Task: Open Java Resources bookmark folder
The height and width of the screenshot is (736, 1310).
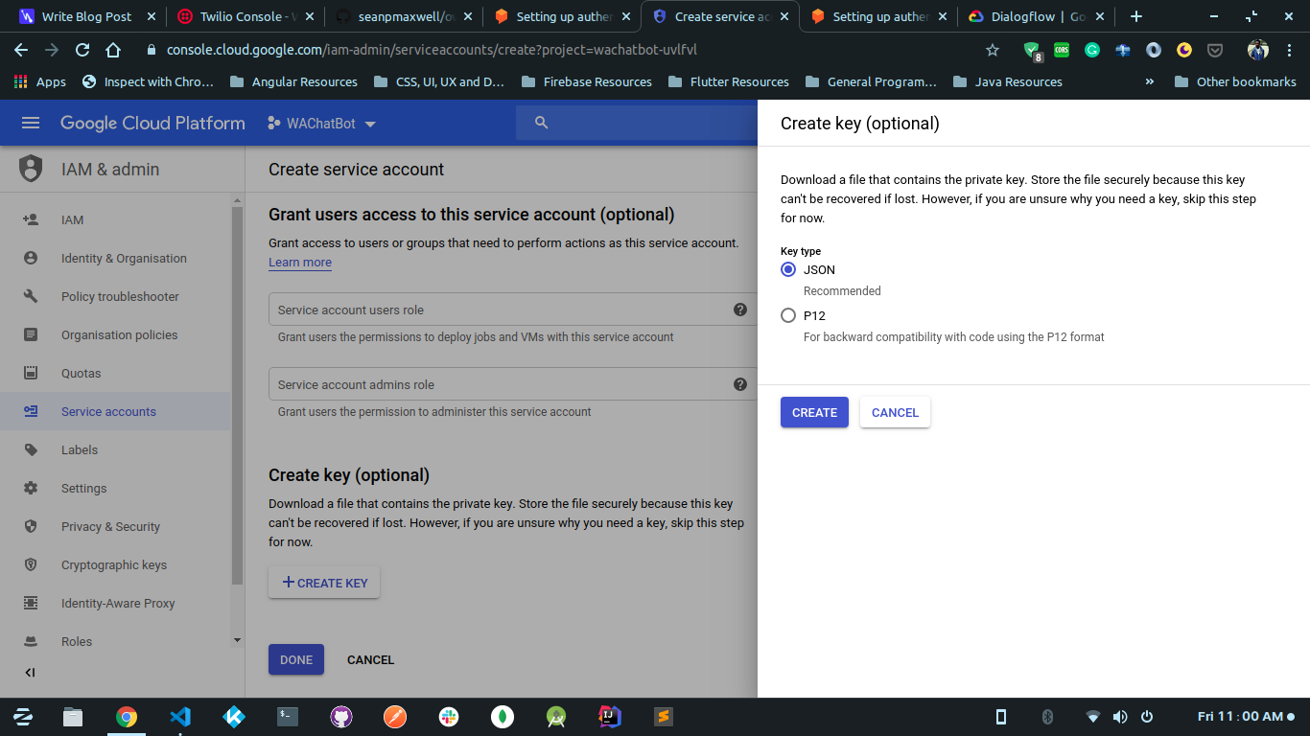Action: click(1007, 81)
